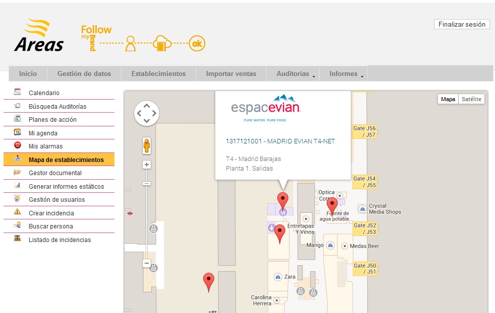Click the red metro station icon on the map
The width and height of the screenshot is (495, 313).
click(x=130, y=213)
